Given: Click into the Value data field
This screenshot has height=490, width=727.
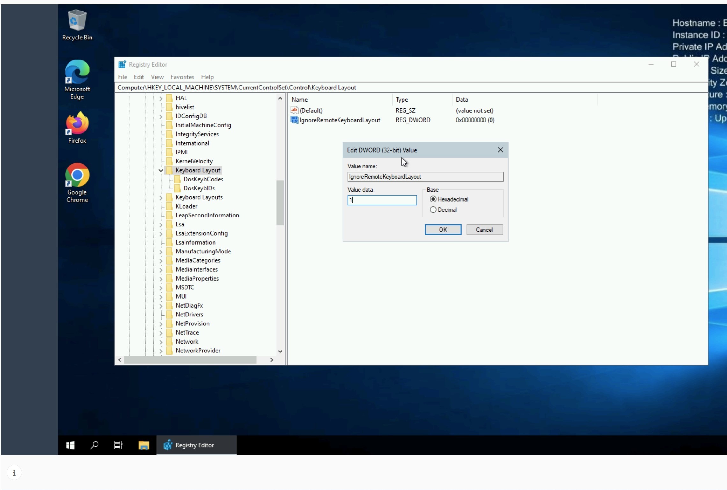Looking at the screenshot, I should coord(382,200).
